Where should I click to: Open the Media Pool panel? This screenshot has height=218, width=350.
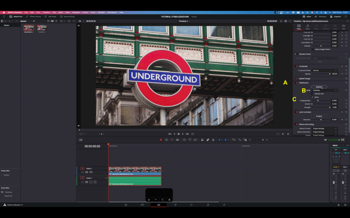(16, 16)
